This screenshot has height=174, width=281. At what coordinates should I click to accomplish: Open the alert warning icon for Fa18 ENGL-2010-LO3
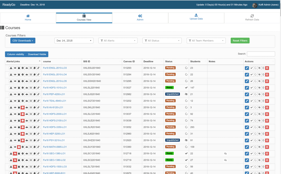11,68
